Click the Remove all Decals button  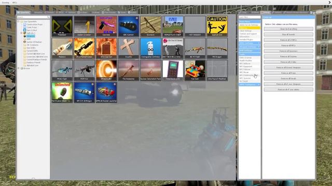288,79
